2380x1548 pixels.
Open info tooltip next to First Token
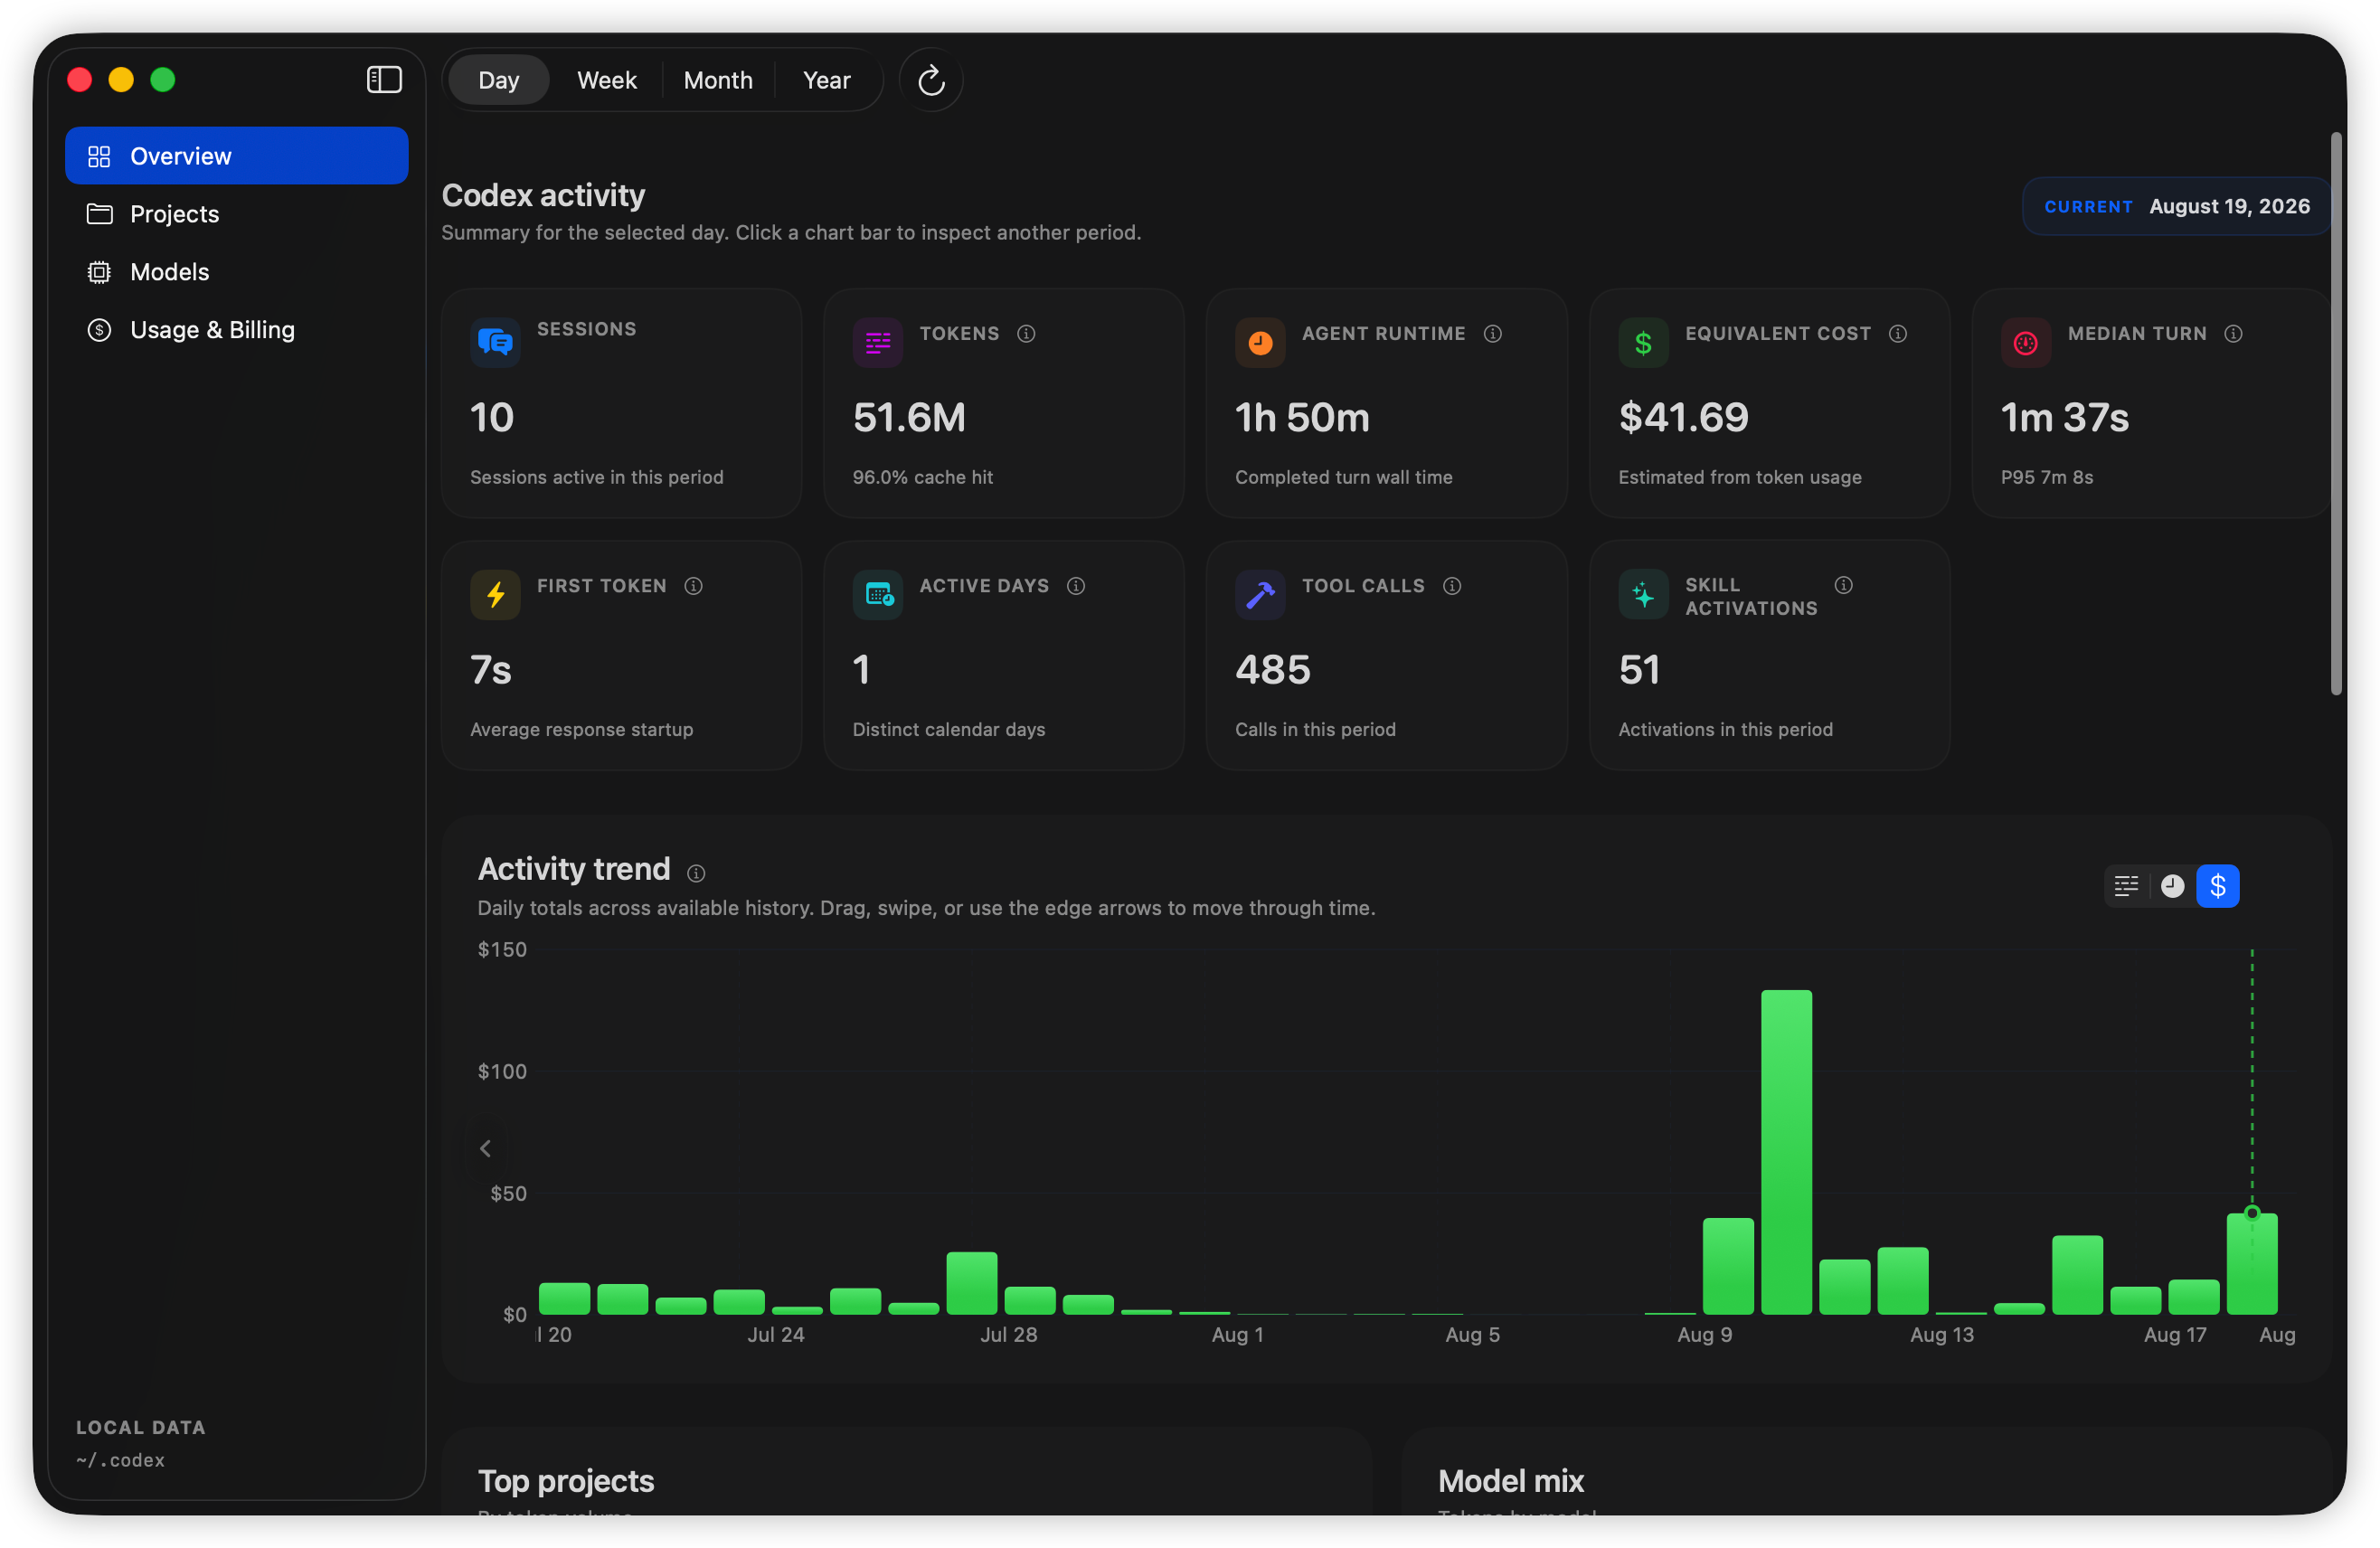pos(693,586)
